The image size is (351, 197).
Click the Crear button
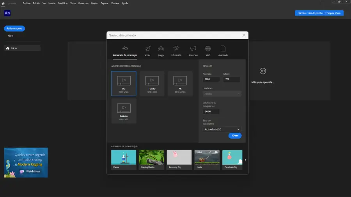pyautogui.click(x=235, y=135)
